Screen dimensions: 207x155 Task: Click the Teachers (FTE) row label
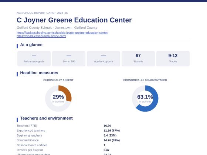27,125
